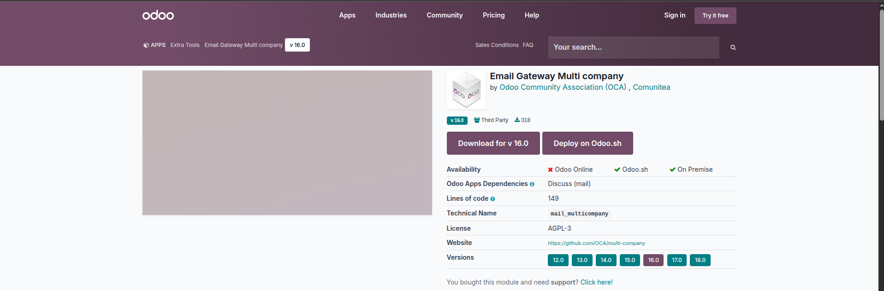The height and width of the screenshot is (291, 884).
Task: Click the Odoo logo
Action: click(x=158, y=15)
